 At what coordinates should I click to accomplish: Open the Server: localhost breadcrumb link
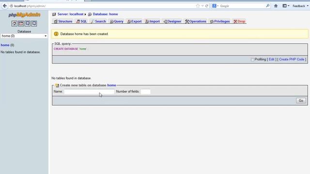(x=70, y=14)
